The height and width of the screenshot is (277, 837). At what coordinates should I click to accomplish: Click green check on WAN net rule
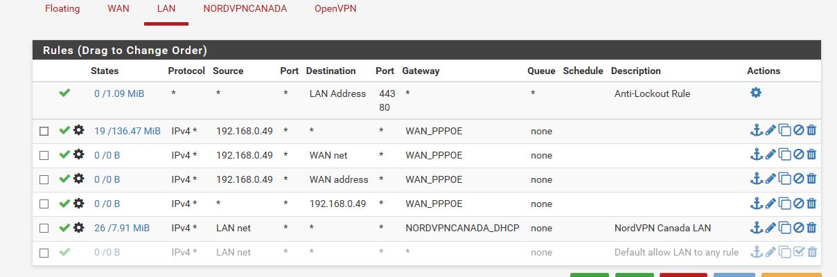[64, 155]
